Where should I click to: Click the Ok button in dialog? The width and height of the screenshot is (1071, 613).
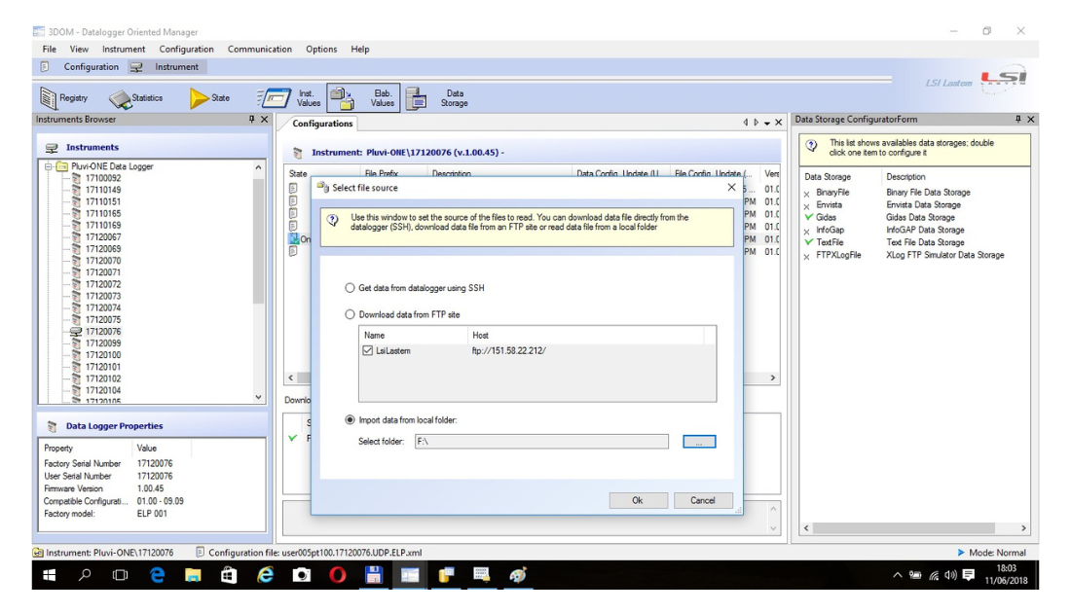(638, 500)
